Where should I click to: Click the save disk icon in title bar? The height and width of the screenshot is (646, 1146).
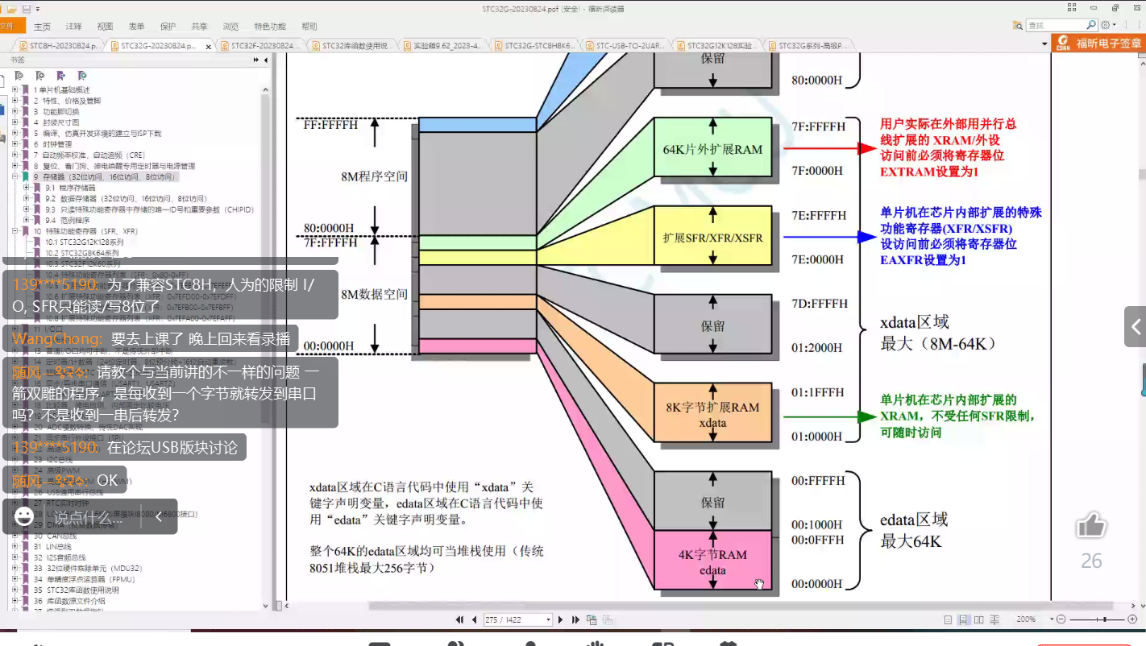[x=27, y=8]
